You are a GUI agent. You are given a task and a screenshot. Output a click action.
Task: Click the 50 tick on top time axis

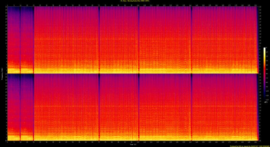(x=73, y=5)
